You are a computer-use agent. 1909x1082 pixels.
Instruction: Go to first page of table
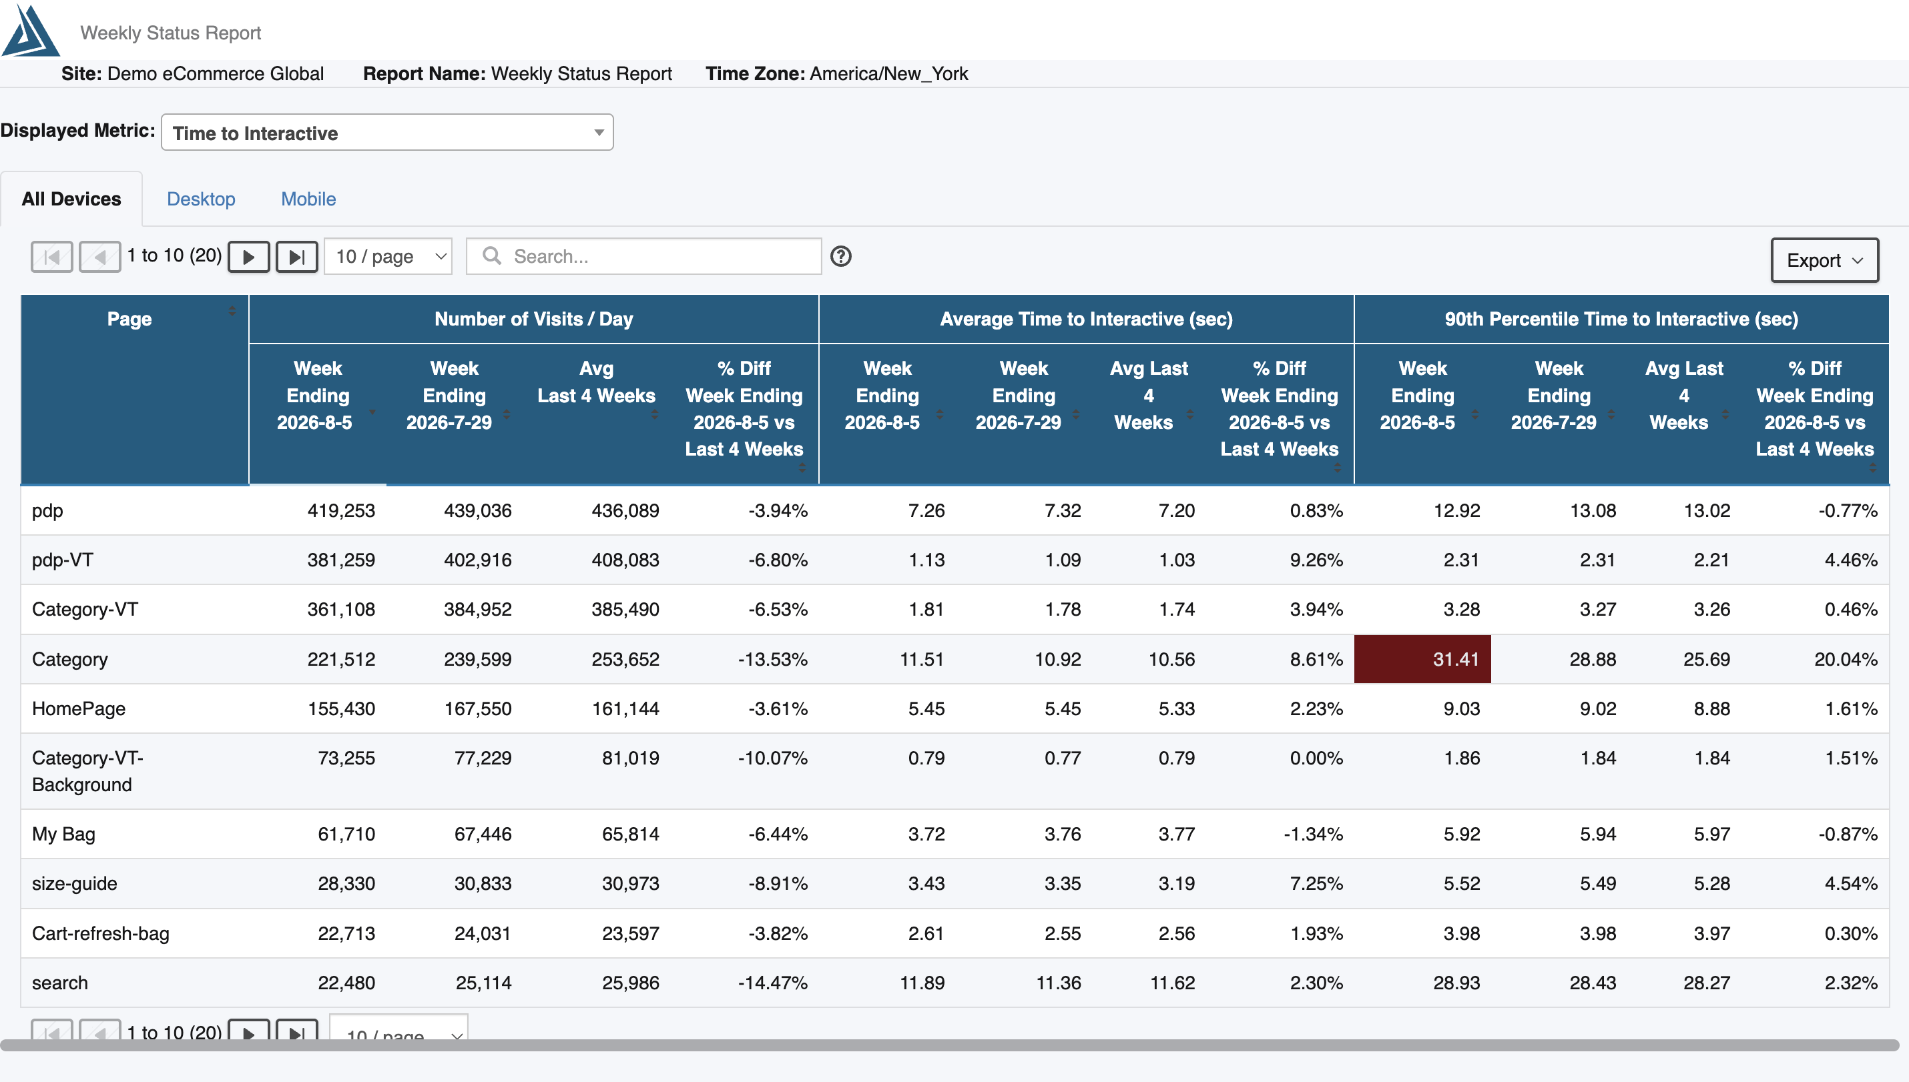[x=51, y=256]
